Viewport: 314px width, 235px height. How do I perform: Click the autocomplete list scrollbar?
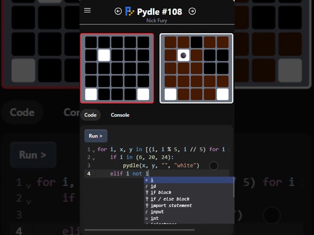click(234, 187)
